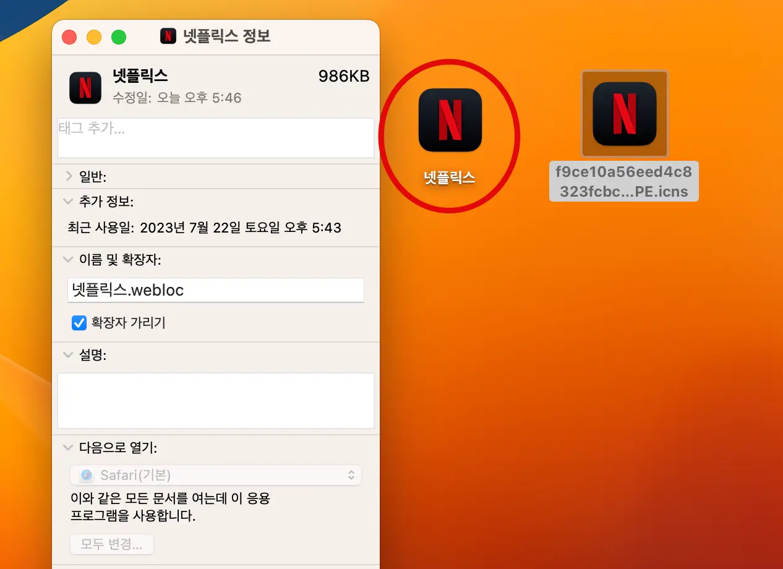This screenshot has width=783, height=569.
Task: Click the Safari icon in the open-with dropdown
Action: tap(87, 475)
